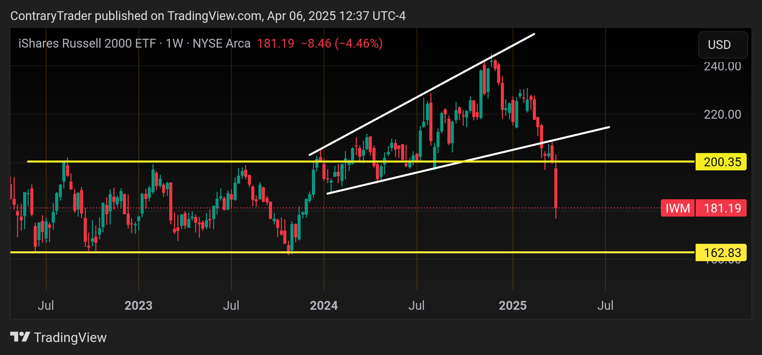Click the 220.00 price axis value
Image resolution: width=762 pixels, height=355 pixels.
click(723, 115)
